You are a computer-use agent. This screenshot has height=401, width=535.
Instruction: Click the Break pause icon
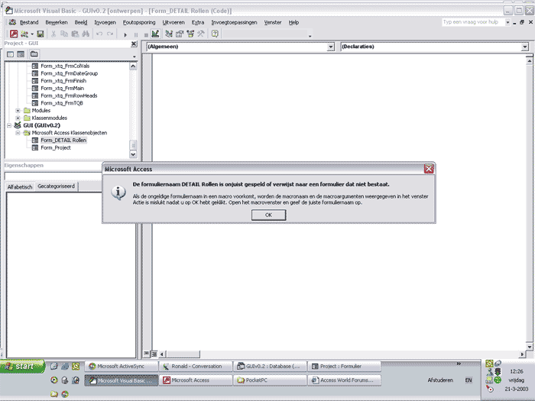point(136,34)
